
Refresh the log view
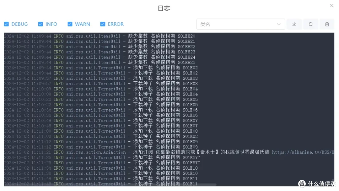[310, 24]
